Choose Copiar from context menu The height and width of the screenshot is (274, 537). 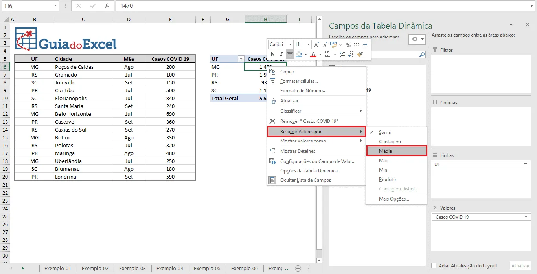tap(316, 72)
